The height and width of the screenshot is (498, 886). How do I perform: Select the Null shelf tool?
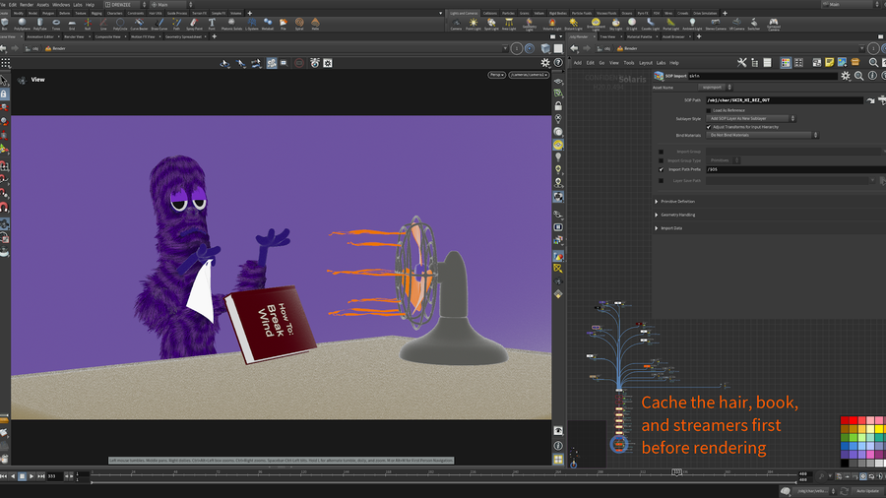(x=88, y=25)
